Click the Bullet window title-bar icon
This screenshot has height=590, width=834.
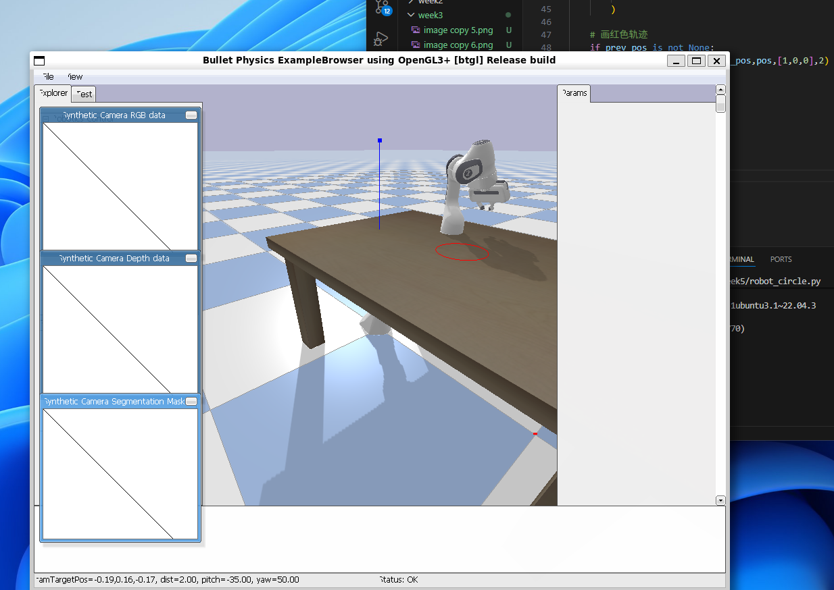pos(39,60)
